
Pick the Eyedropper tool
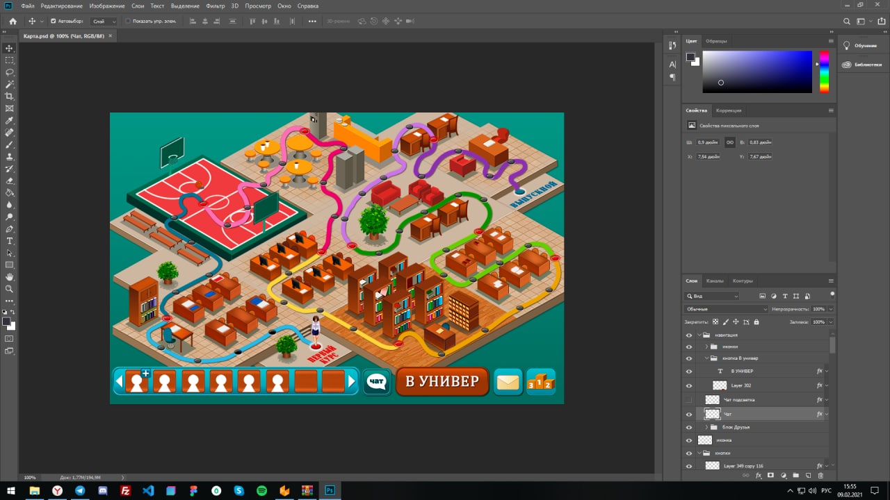pos(10,121)
